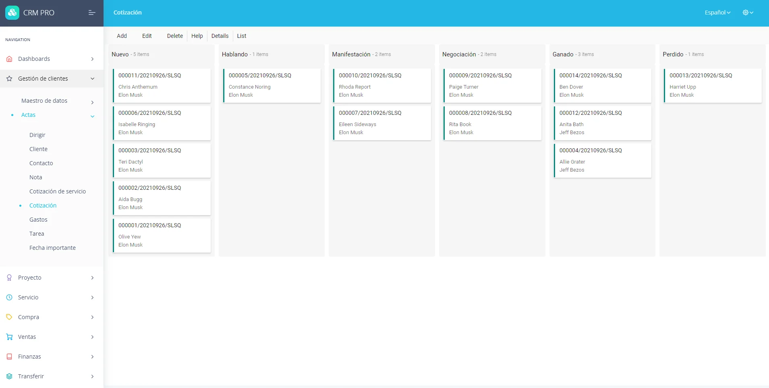The image size is (769, 388).
Task: Select the Compra tag icon
Action: (9, 317)
